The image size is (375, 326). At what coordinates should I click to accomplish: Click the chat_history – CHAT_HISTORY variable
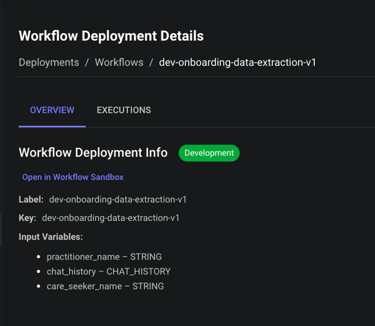click(x=109, y=271)
